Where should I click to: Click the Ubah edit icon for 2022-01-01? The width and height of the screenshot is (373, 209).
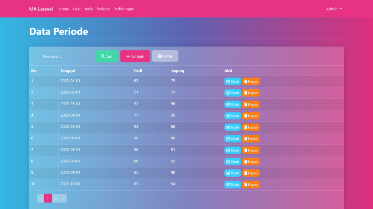point(228,81)
